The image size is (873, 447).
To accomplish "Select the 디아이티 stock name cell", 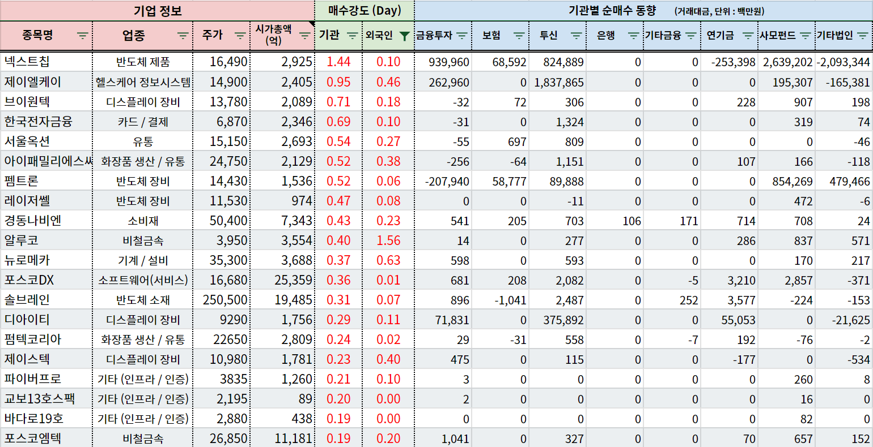I will click(46, 319).
